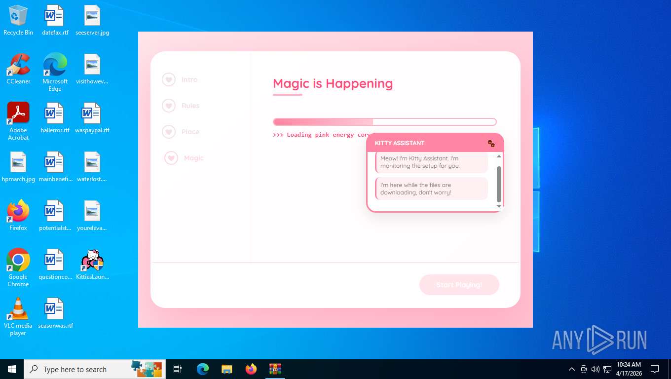This screenshot has height=379, width=671.
Task: Click the 'Meow! I'm Kitty Assistant' message bubble
Action: 431,162
